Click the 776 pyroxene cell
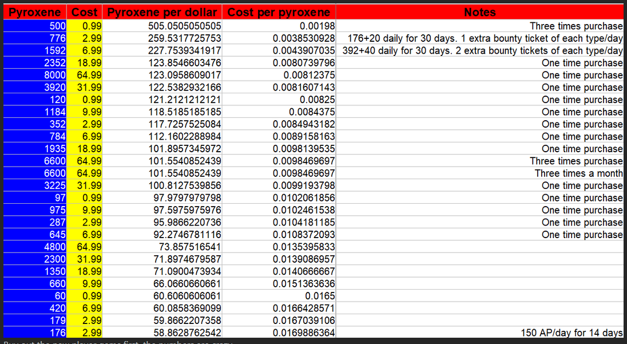 pos(35,38)
